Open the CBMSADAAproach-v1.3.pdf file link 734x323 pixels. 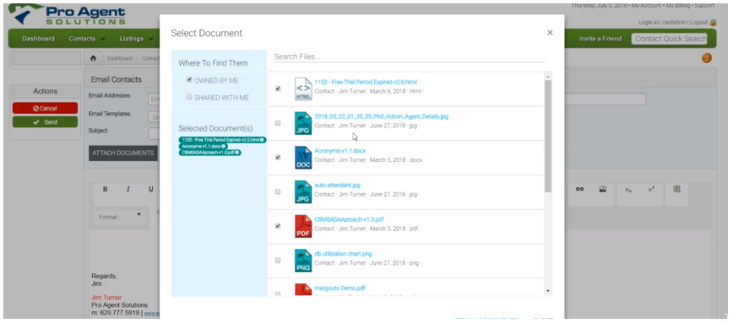[x=349, y=219]
